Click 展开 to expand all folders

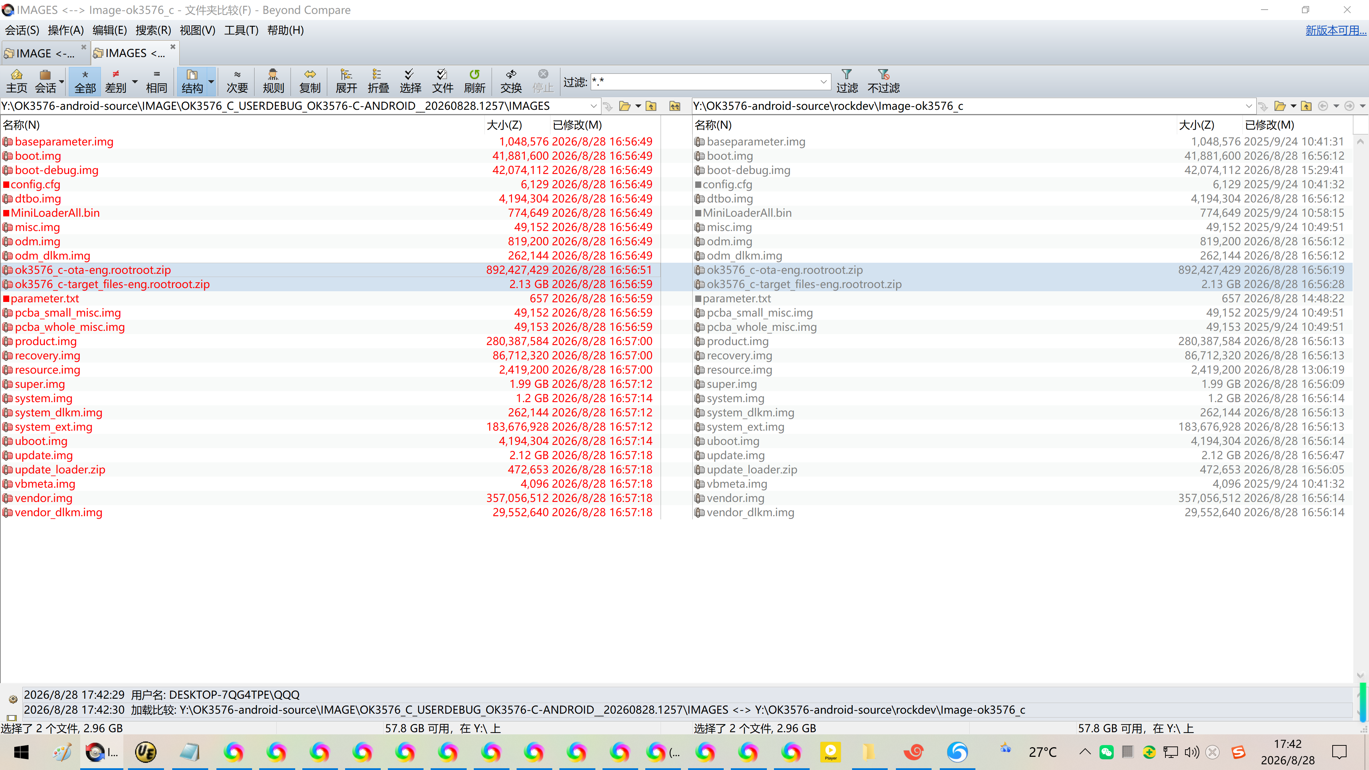click(346, 81)
